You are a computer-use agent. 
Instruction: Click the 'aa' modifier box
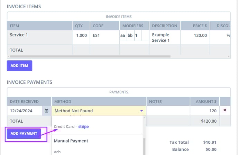(x=123, y=35)
